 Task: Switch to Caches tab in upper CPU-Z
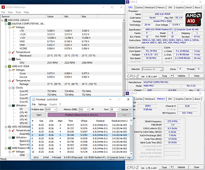[139, 7]
